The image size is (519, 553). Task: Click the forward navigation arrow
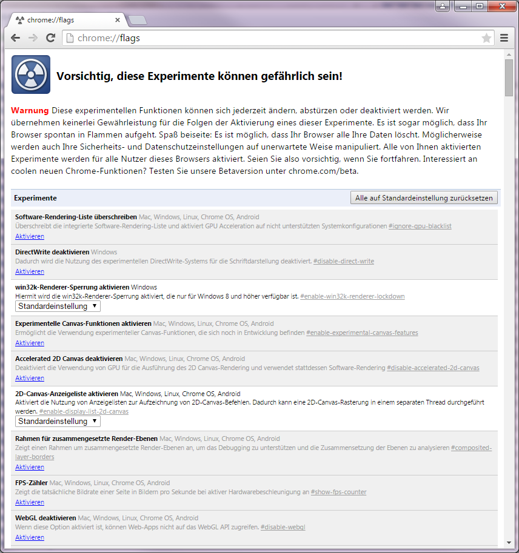pyautogui.click(x=33, y=38)
